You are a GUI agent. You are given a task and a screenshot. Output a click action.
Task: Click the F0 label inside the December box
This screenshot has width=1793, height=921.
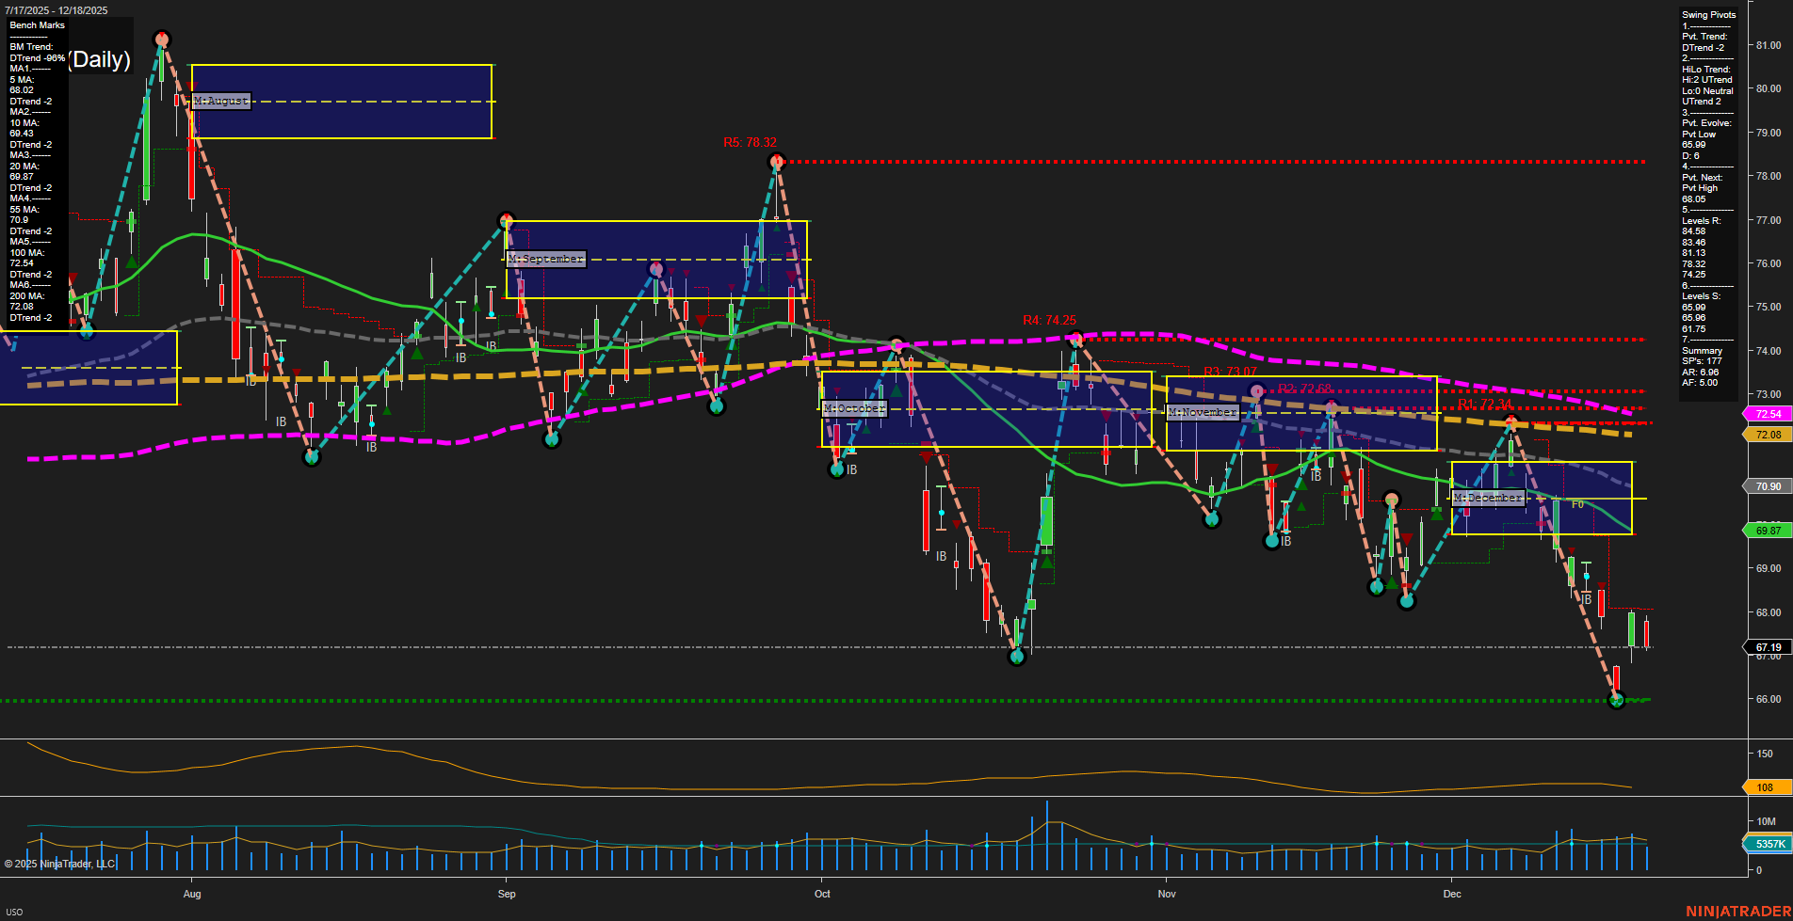point(1579,505)
